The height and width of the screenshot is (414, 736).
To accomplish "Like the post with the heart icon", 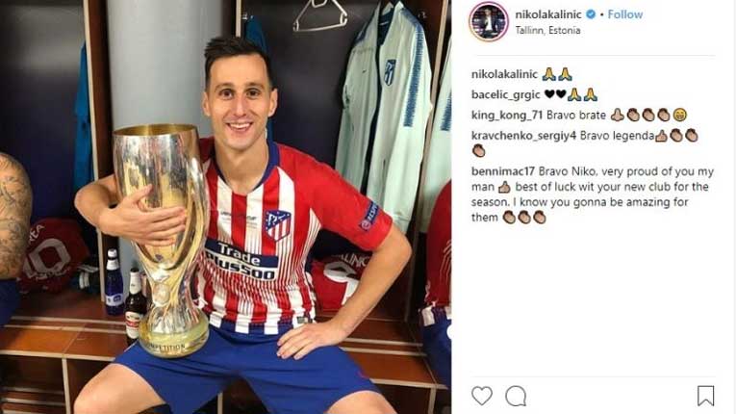I will pyautogui.click(x=482, y=396).
